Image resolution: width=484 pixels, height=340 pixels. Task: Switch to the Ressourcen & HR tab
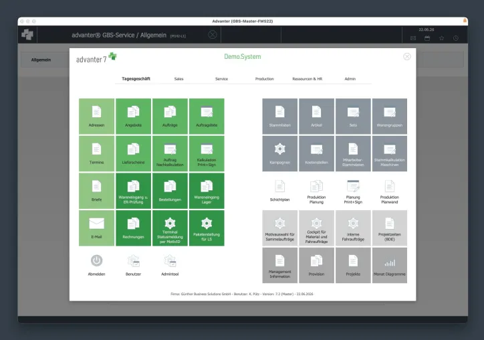[x=308, y=79]
